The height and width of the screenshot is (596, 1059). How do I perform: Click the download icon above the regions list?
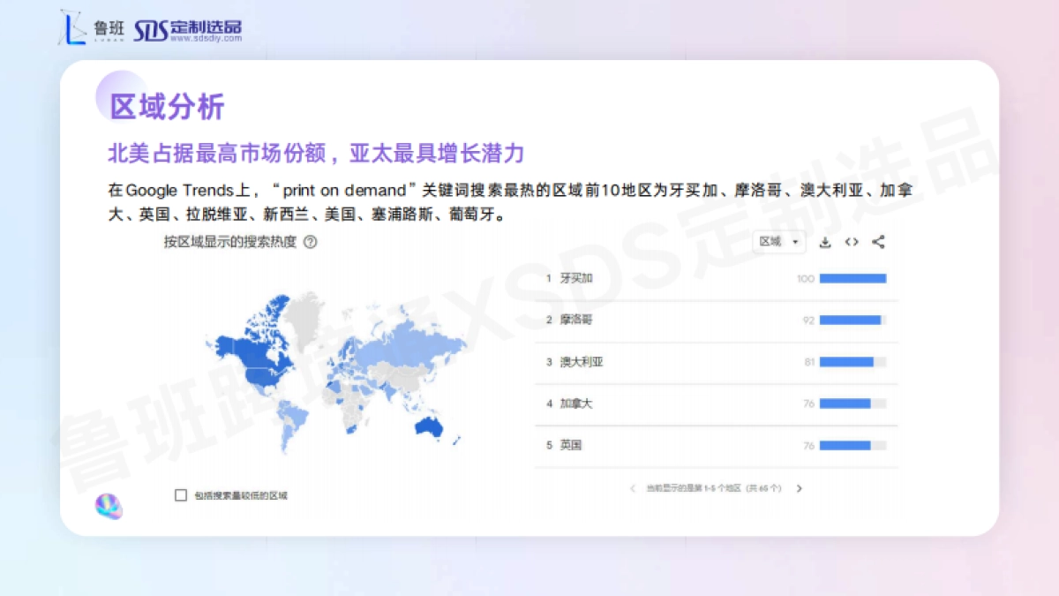point(825,241)
